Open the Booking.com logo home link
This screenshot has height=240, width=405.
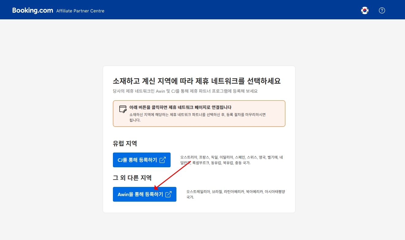[x=33, y=10]
